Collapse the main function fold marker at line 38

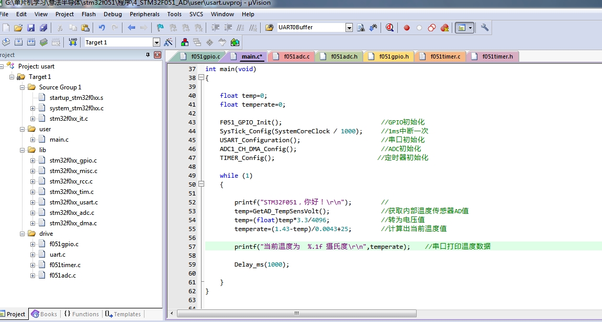pyautogui.click(x=201, y=78)
